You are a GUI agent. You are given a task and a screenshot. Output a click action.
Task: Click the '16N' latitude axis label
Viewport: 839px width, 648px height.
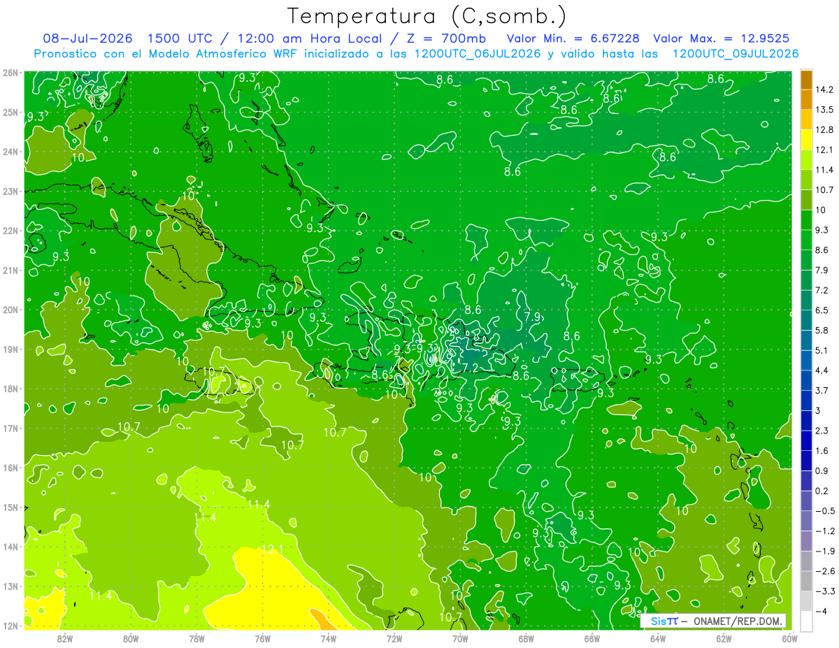coord(10,468)
